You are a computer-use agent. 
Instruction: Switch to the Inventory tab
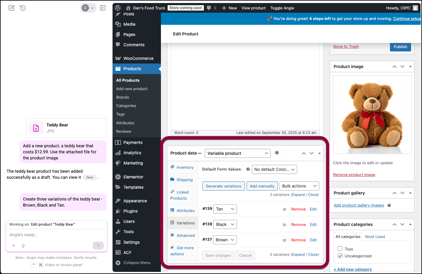[x=185, y=167]
